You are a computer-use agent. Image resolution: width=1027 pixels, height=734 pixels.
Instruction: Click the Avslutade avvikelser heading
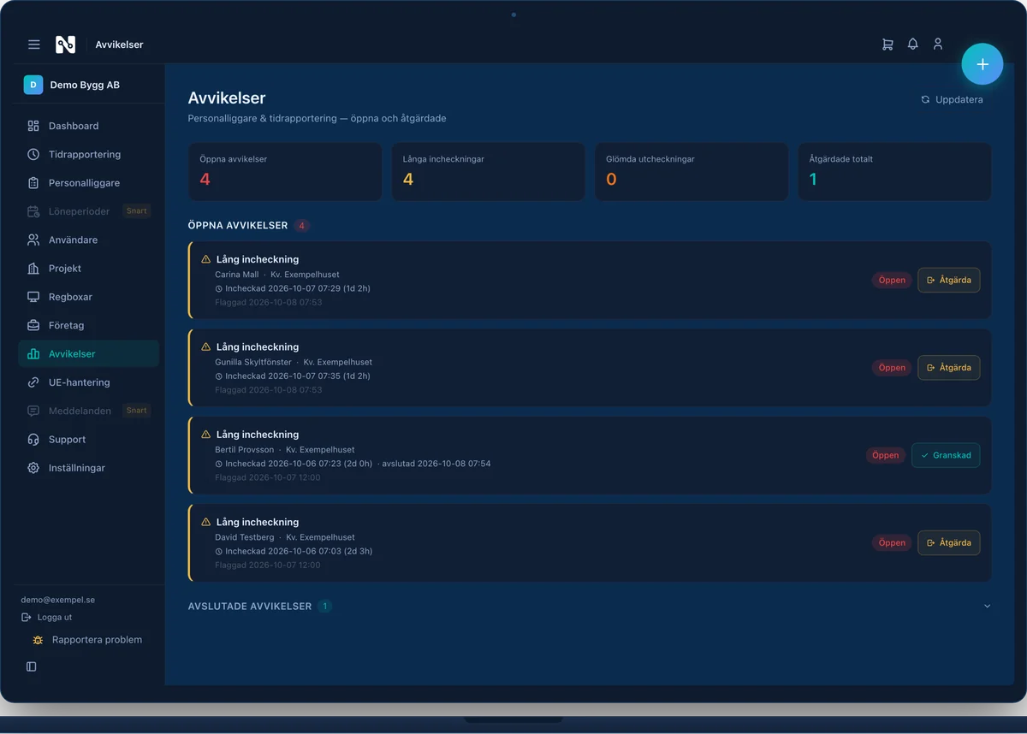point(250,606)
